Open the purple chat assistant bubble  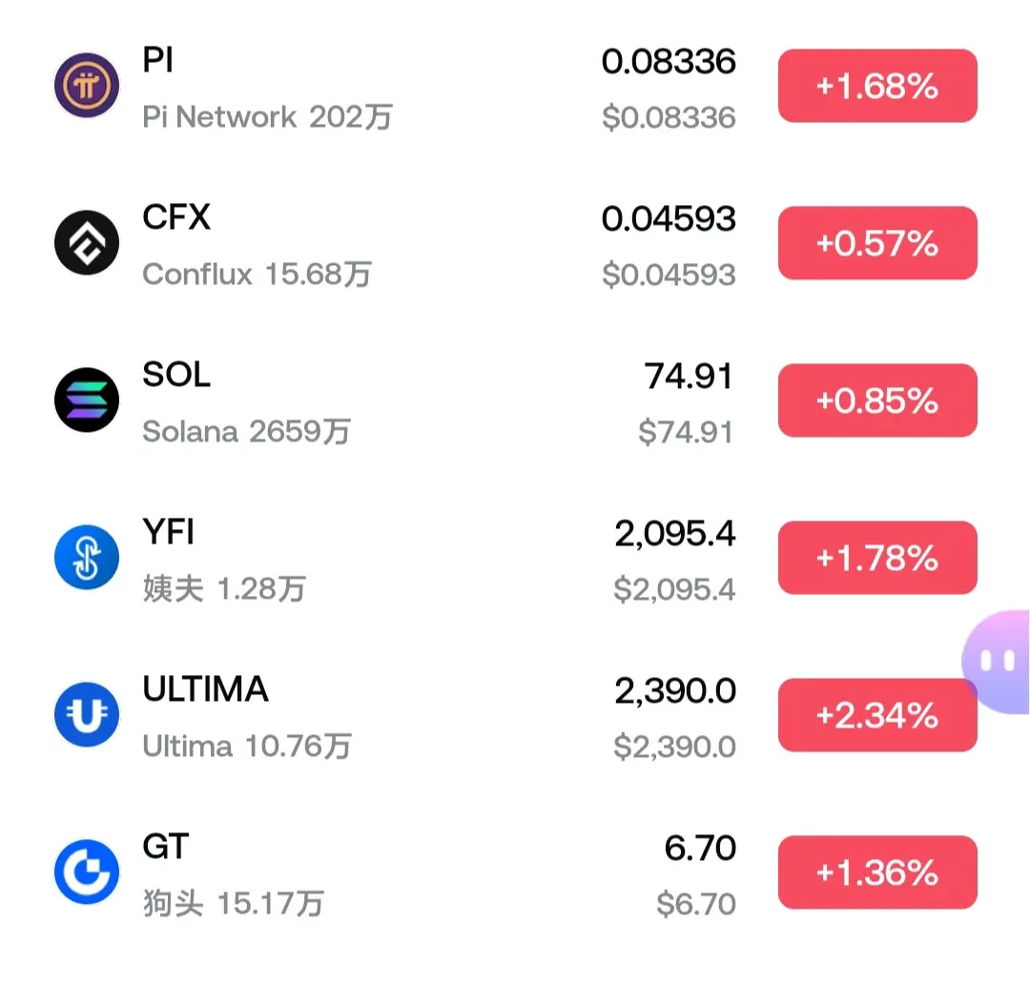tap(998, 662)
